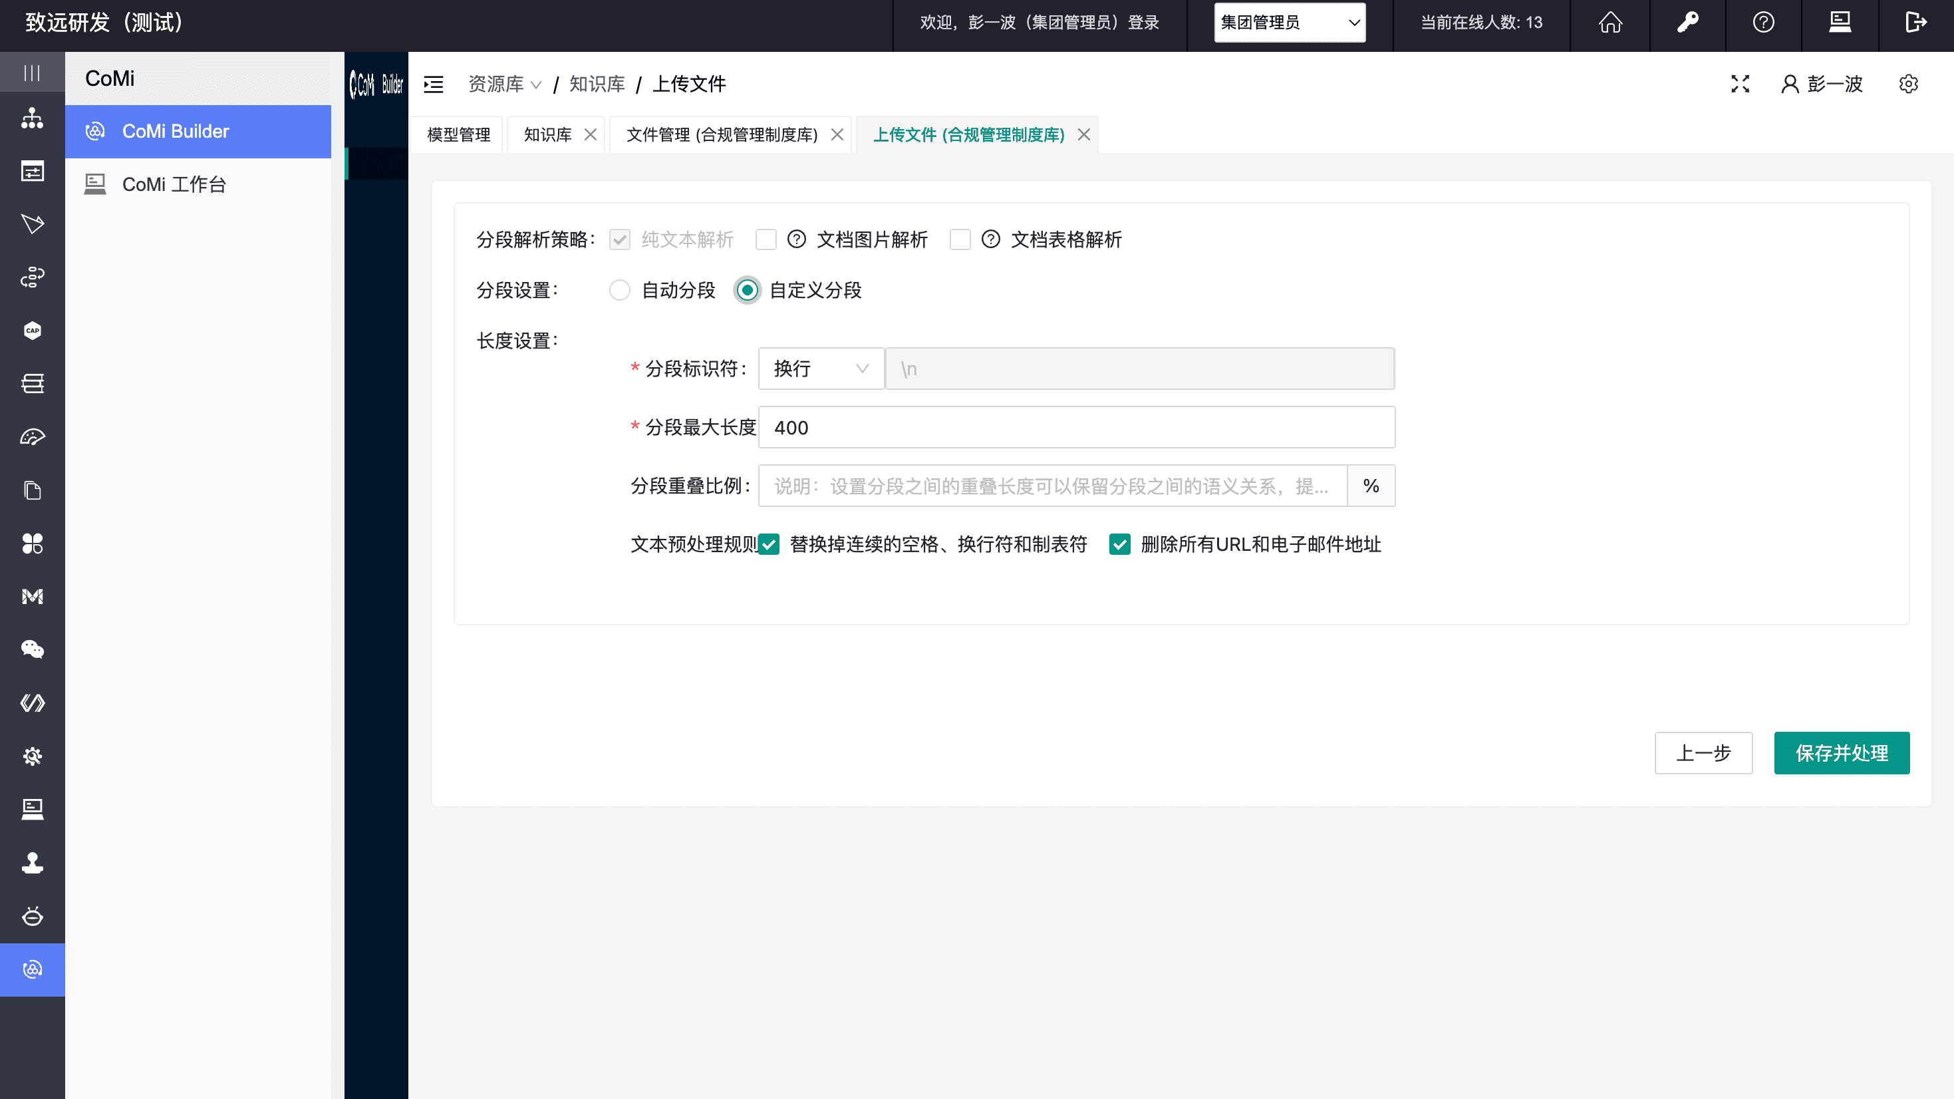Click the 纯文本解析 checkbox
This screenshot has width=1954, height=1099.
(620, 240)
